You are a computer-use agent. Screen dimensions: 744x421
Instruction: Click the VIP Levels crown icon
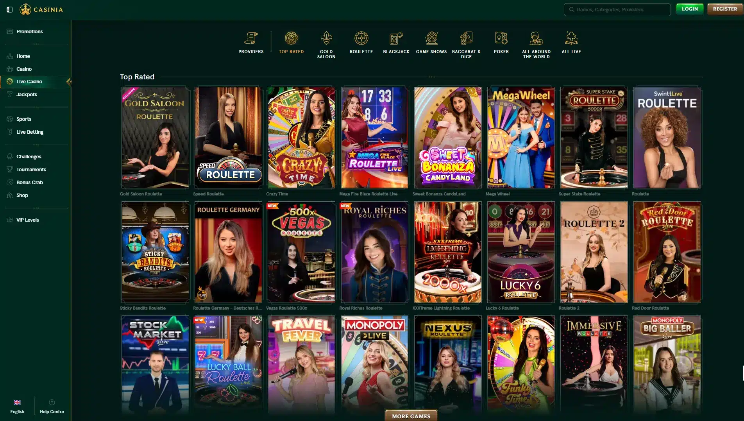tap(10, 220)
